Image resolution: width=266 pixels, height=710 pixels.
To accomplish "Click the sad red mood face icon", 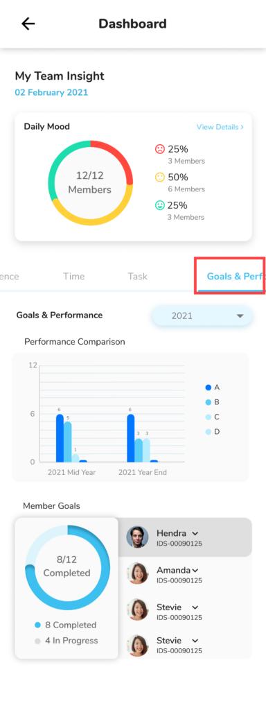I will (x=160, y=149).
